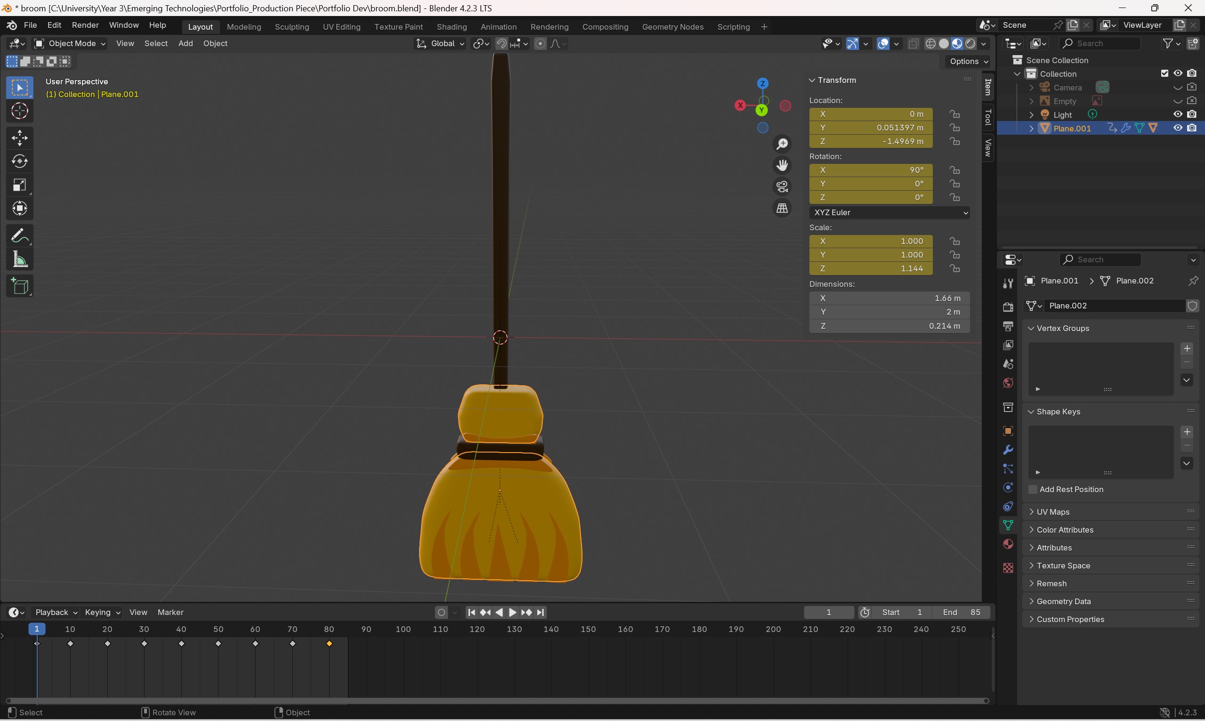Click the pan view hand icon
Screen dimensions: 1205x721
782,166
